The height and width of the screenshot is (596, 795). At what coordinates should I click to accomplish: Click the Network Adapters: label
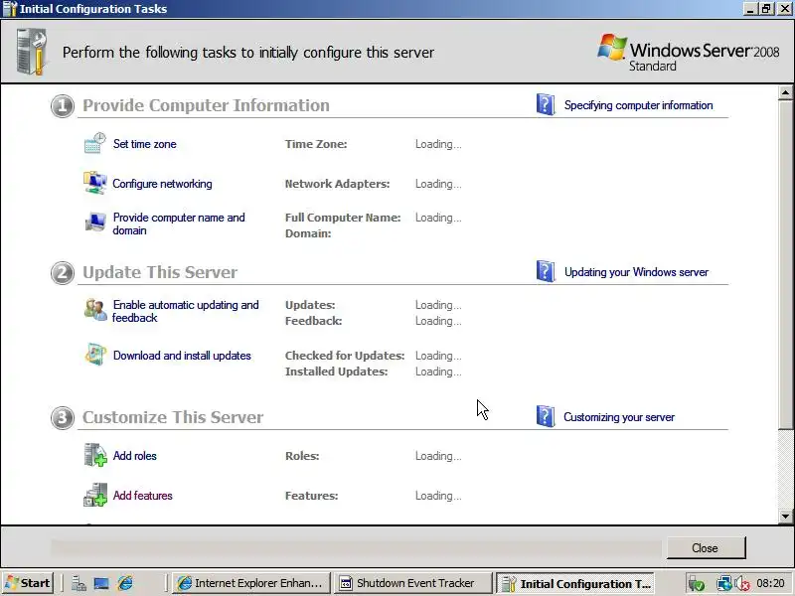pyautogui.click(x=337, y=184)
